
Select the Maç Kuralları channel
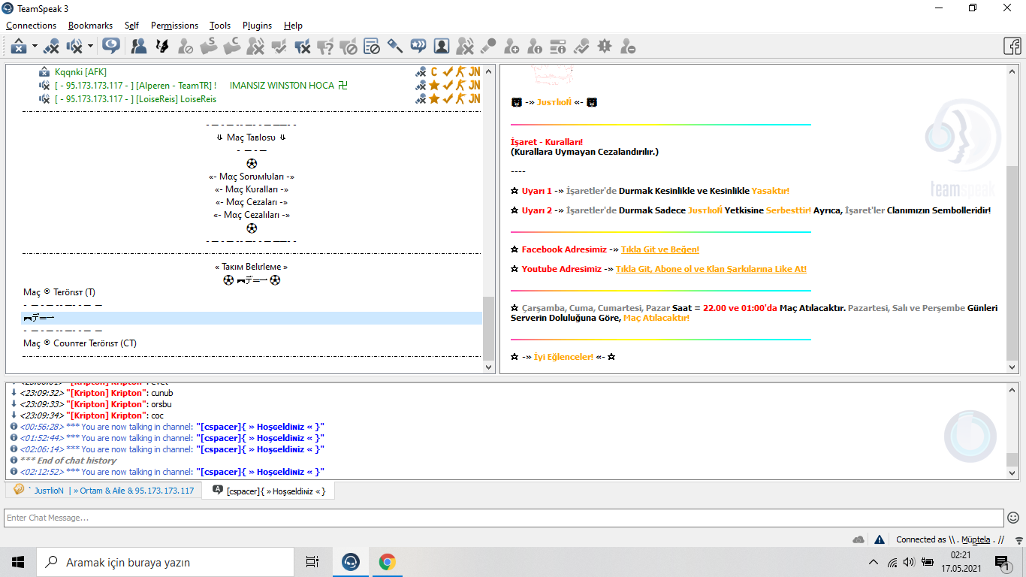pos(252,189)
